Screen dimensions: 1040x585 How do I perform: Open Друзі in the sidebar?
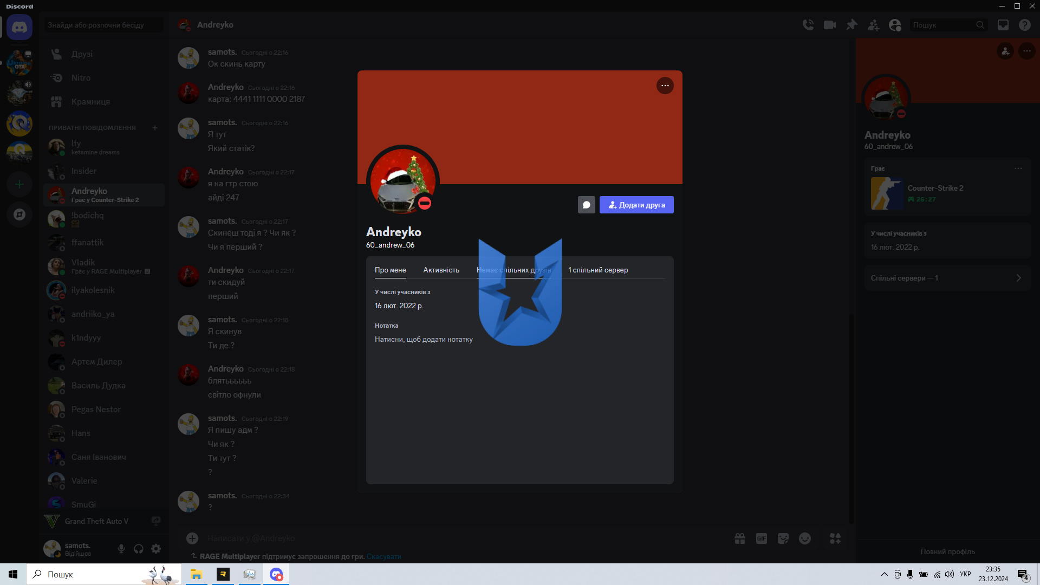[x=103, y=54]
